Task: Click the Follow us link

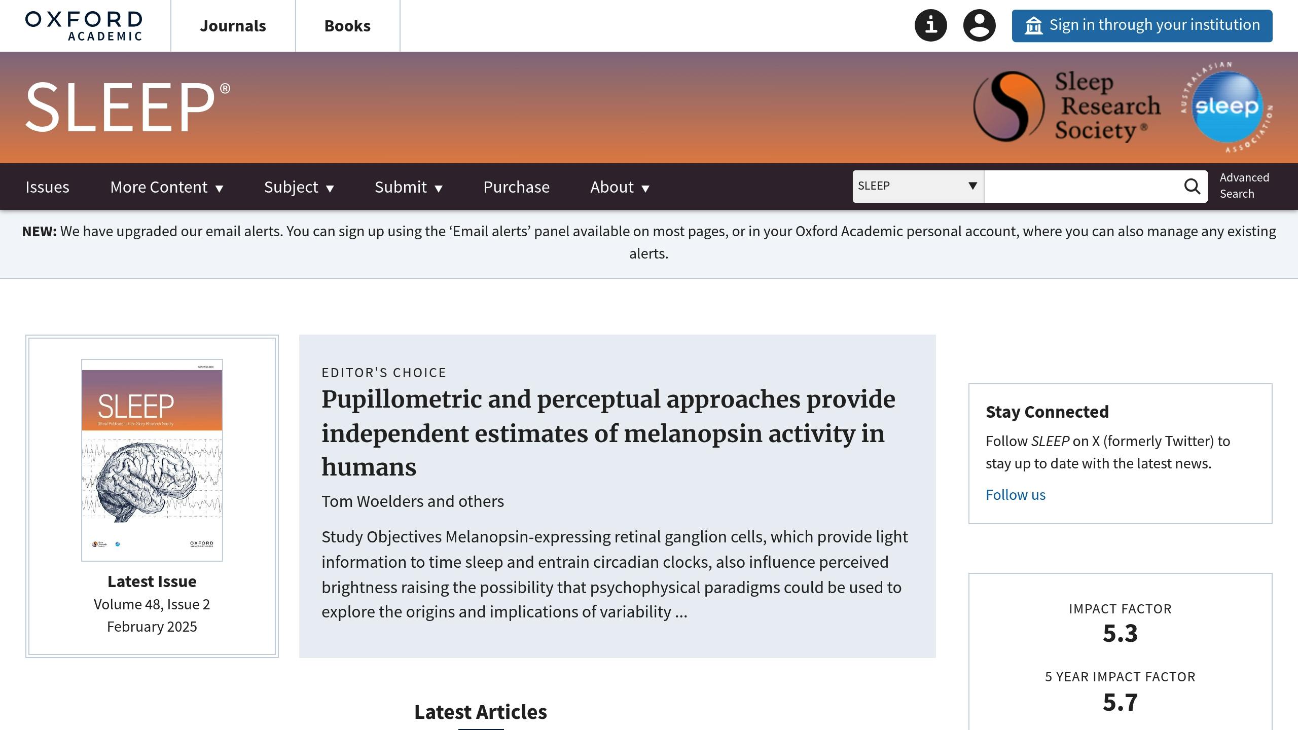Action: 1016,495
